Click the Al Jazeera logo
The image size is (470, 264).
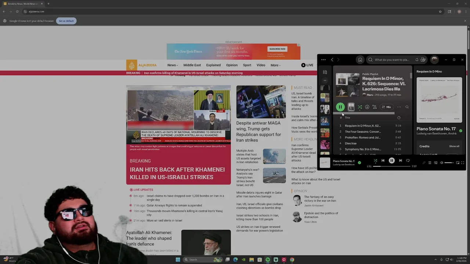142,65
